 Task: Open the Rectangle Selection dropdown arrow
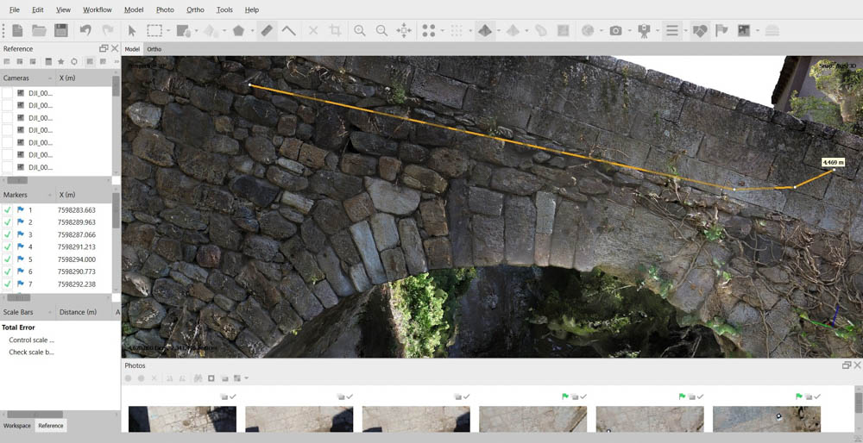(168, 31)
